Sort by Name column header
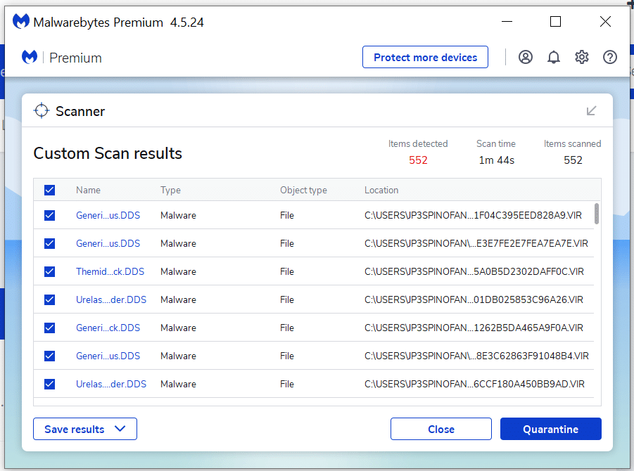 (x=88, y=190)
